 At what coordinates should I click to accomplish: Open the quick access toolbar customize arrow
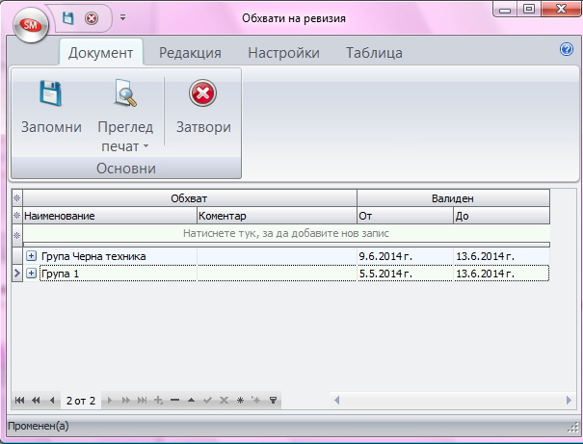122,17
